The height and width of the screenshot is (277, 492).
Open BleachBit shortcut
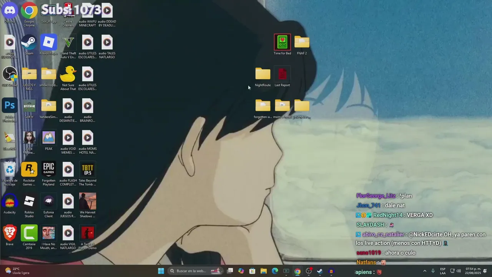point(10,140)
